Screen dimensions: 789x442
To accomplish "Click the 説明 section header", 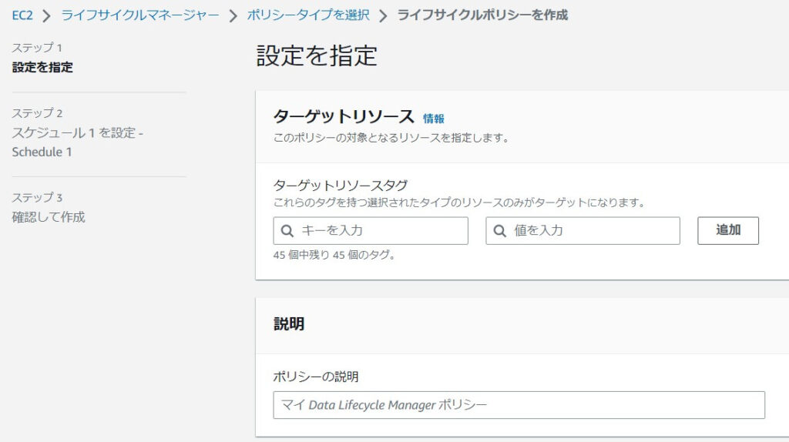I will coord(289,324).
